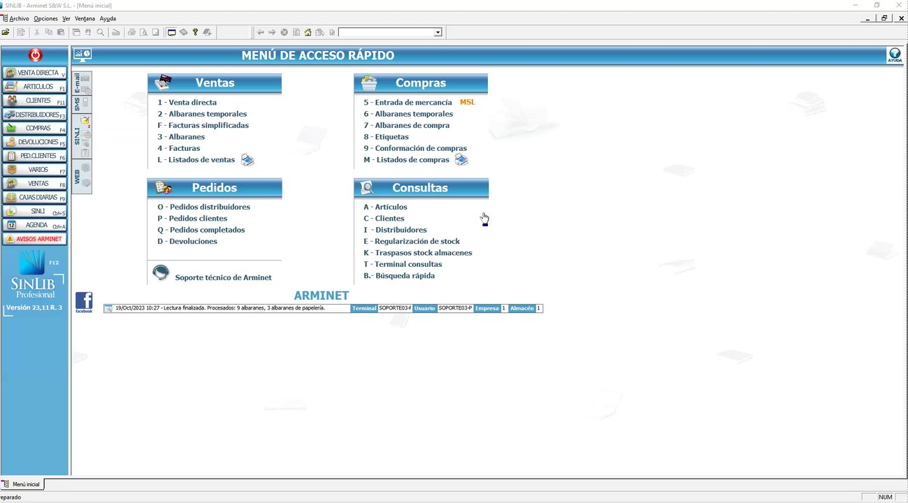Click the support headset icon
The width and height of the screenshot is (908, 503).
(x=161, y=273)
